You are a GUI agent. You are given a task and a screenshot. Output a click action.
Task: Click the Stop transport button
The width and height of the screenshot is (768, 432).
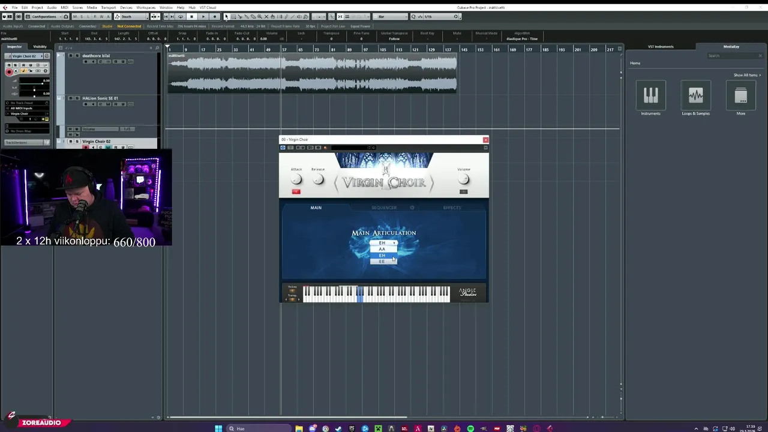[x=192, y=17]
